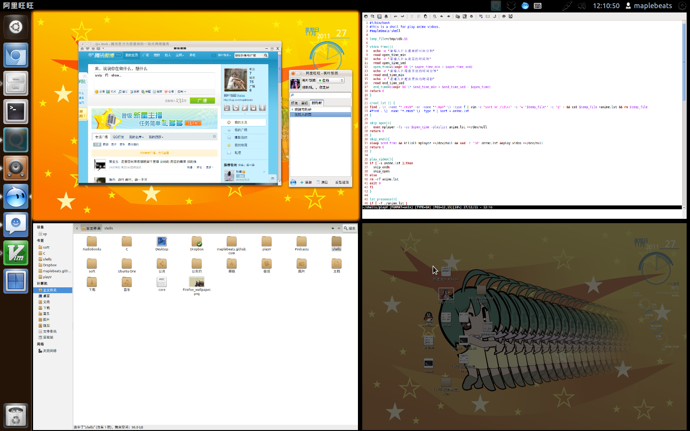Click shells path segment in file manager
Screen dimensions: 690x431
pyautogui.click(x=109, y=228)
